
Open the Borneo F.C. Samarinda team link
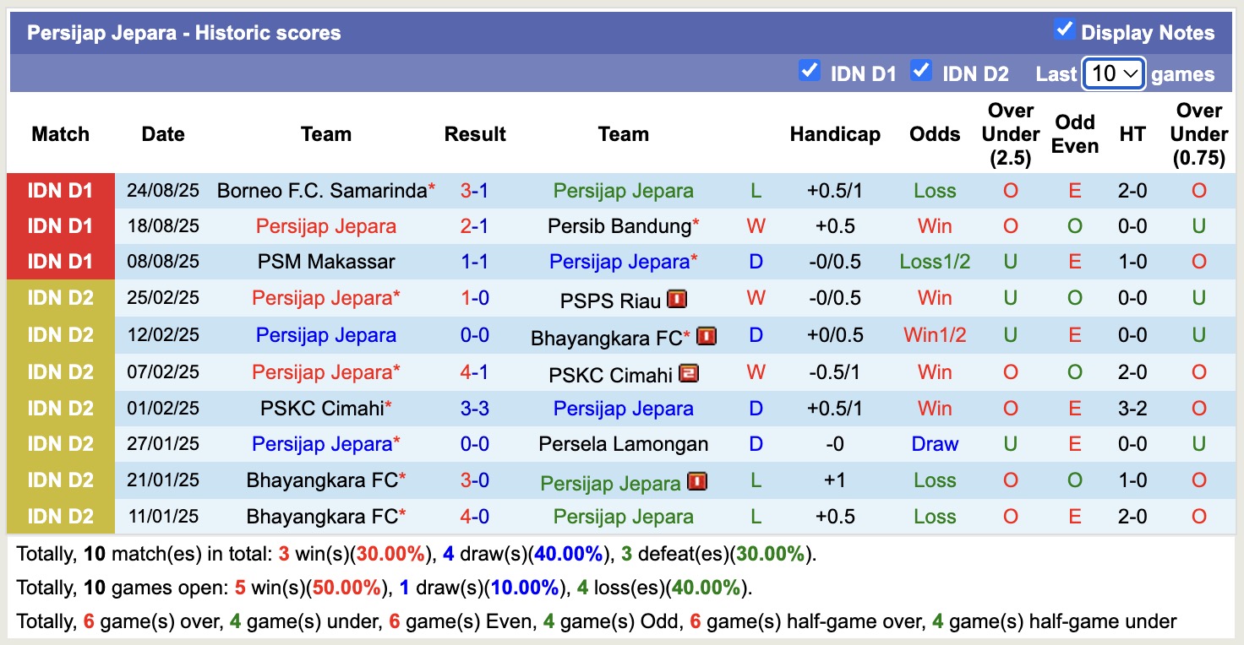click(x=322, y=191)
